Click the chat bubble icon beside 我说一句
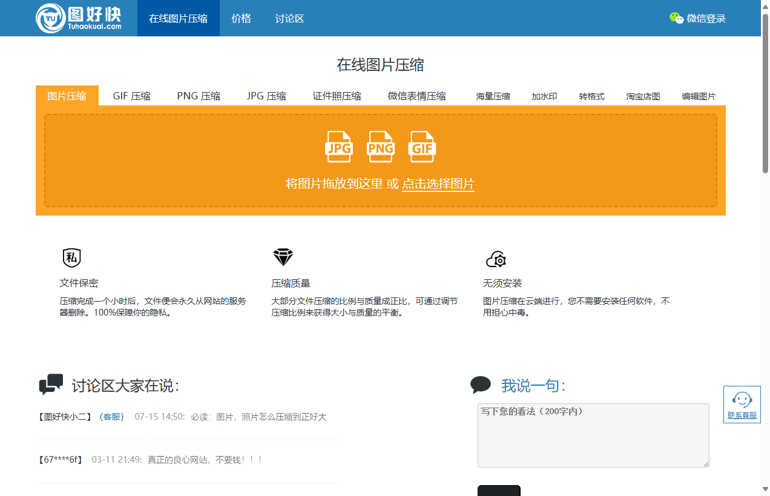The height and width of the screenshot is (496, 770). click(480, 383)
